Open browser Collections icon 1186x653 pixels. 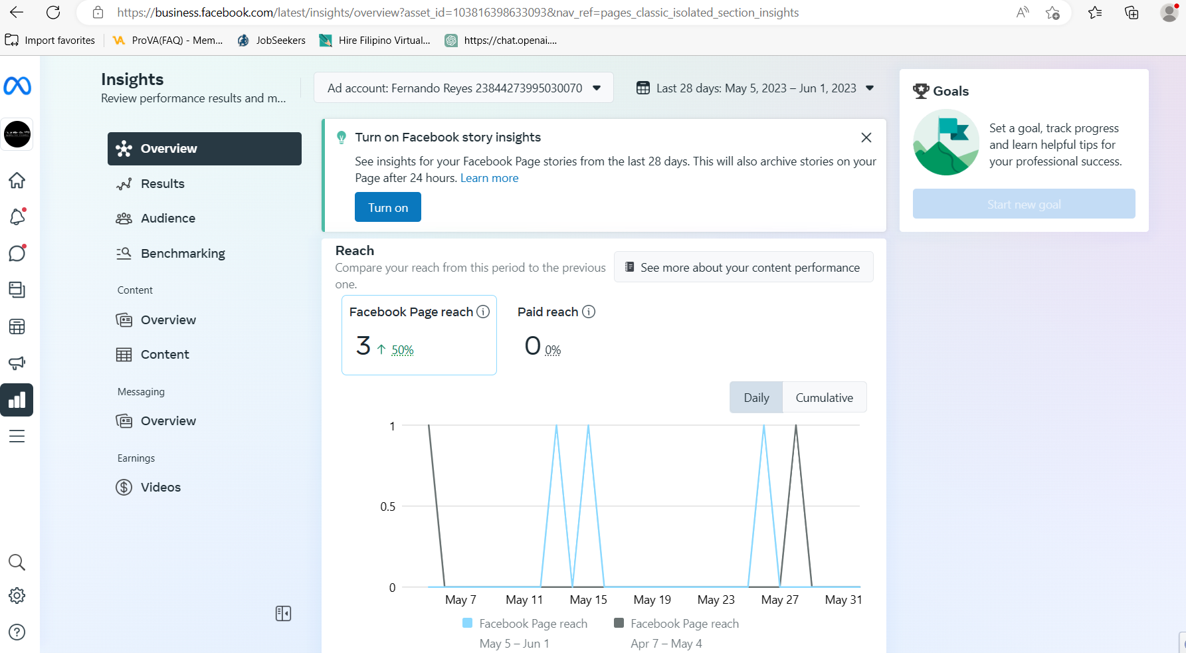(x=1132, y=12)
